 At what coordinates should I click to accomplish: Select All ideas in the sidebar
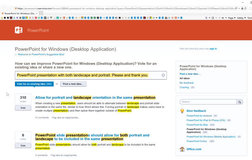185,78
